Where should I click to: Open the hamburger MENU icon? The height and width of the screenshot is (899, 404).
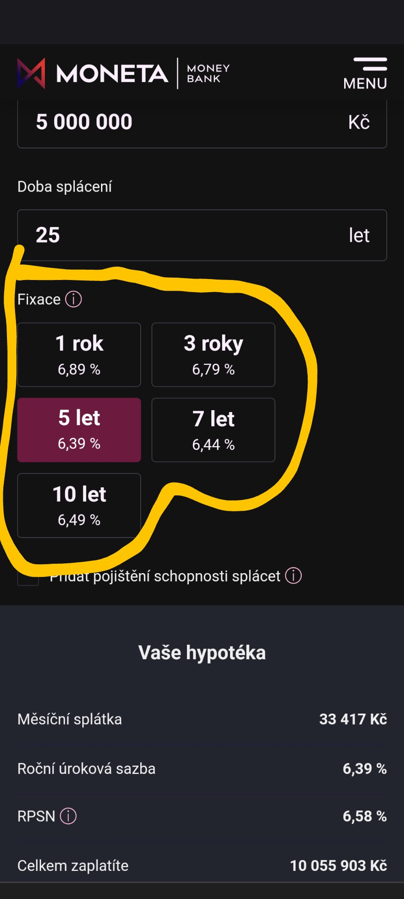pyautogui.click(x=370, y=64)
